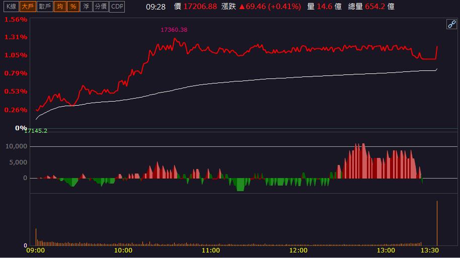Click the 09:00 time axis label

click(36, 250)
